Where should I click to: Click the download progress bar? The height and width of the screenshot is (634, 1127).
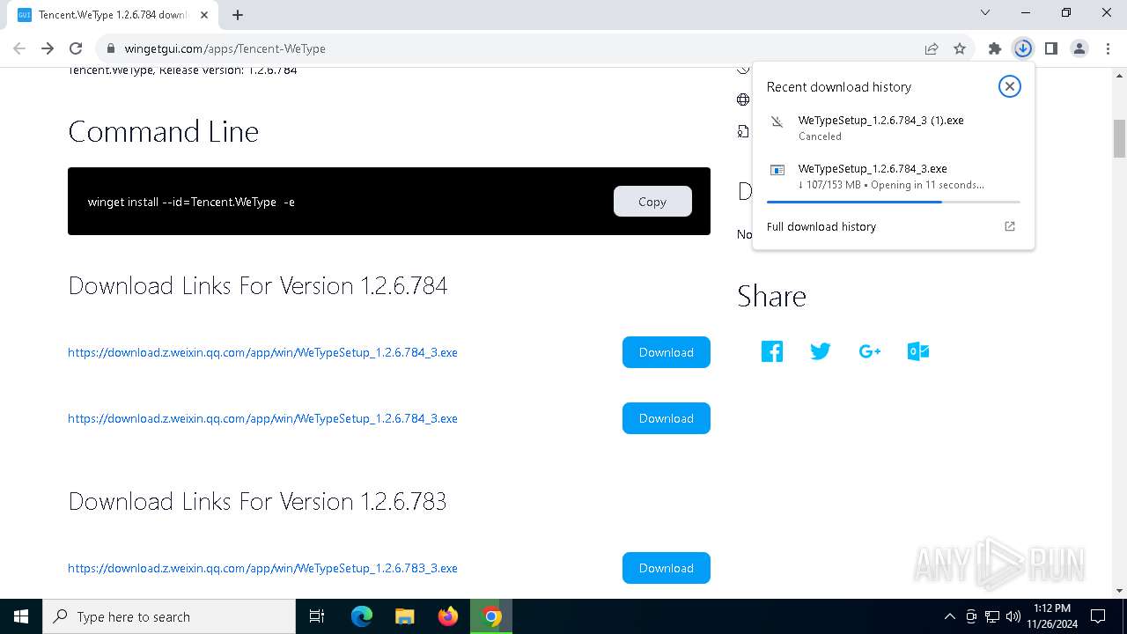click(x=894, y=202)
